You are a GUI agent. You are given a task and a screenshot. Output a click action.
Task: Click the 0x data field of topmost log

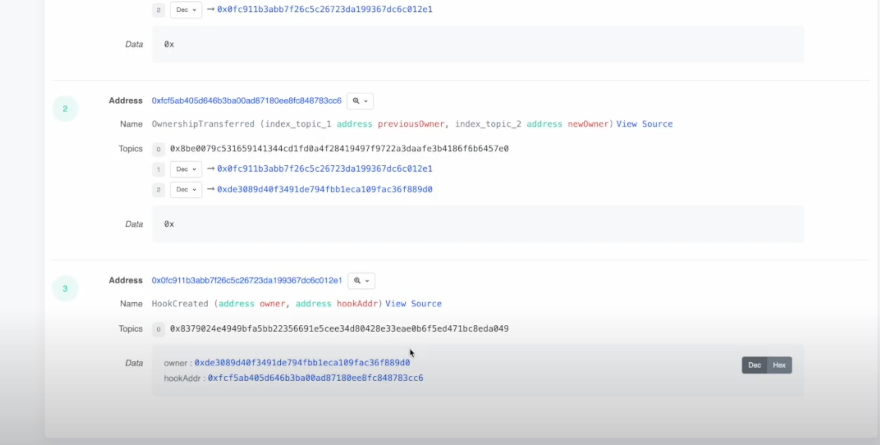(x=478, y=44)
